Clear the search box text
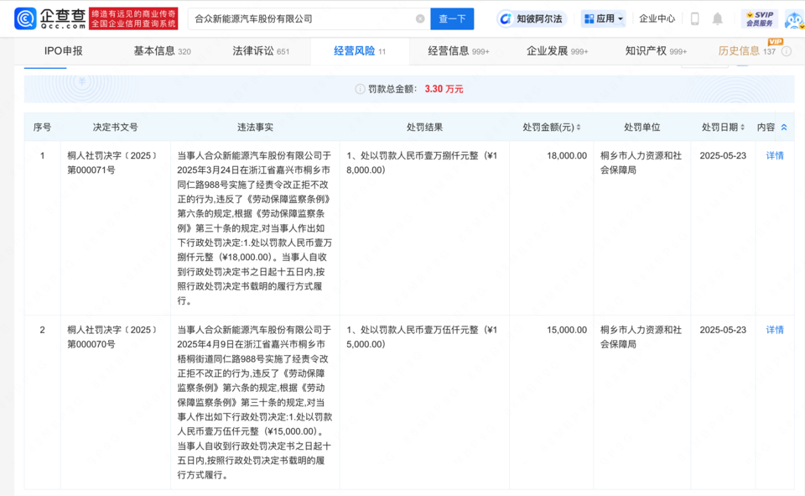The width and height of the screenshot is (805, 496). 420,19
